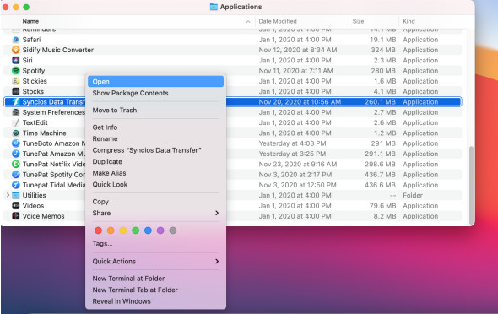Apply the yellow tag color
Screen dimensions: 498x314
123,230
